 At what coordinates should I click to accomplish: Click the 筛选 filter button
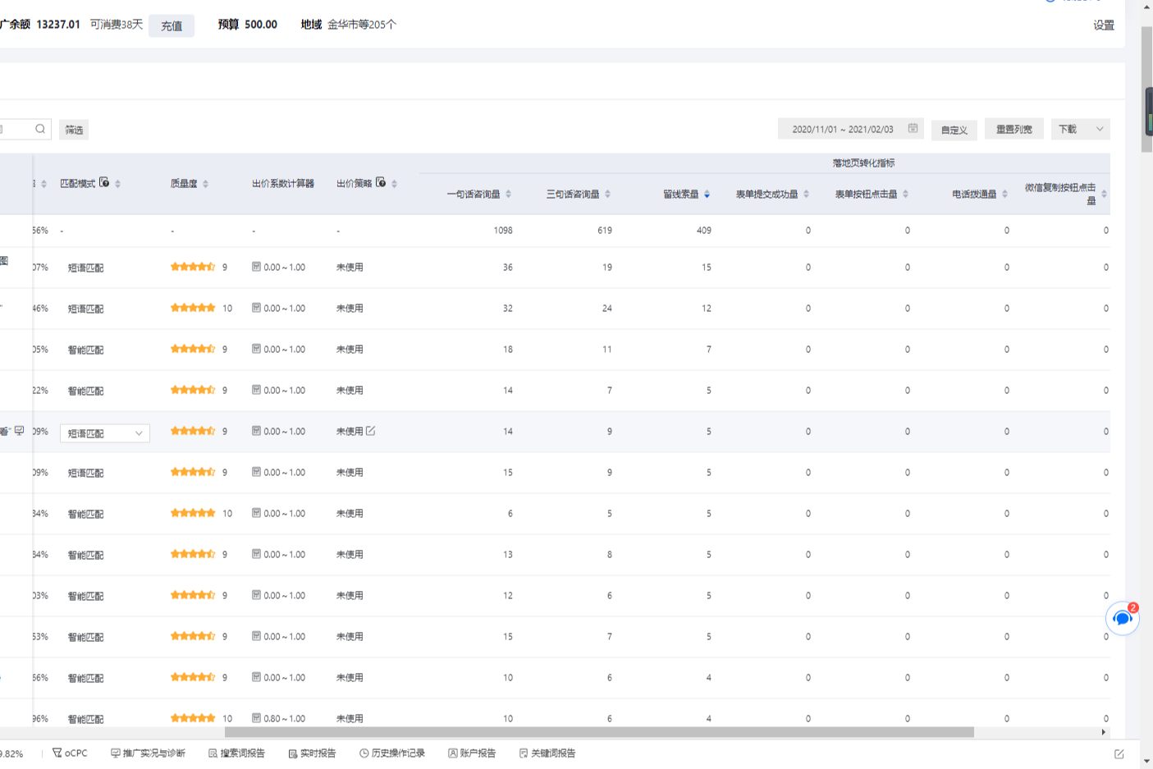click(74, 130)
